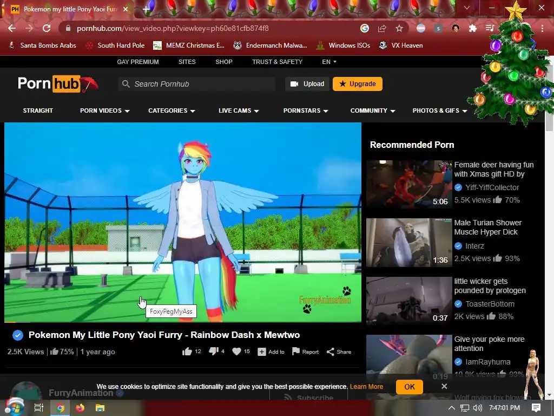Open File Explorer from the taskbar
This screenshot has width=554, height=416.
100,408
